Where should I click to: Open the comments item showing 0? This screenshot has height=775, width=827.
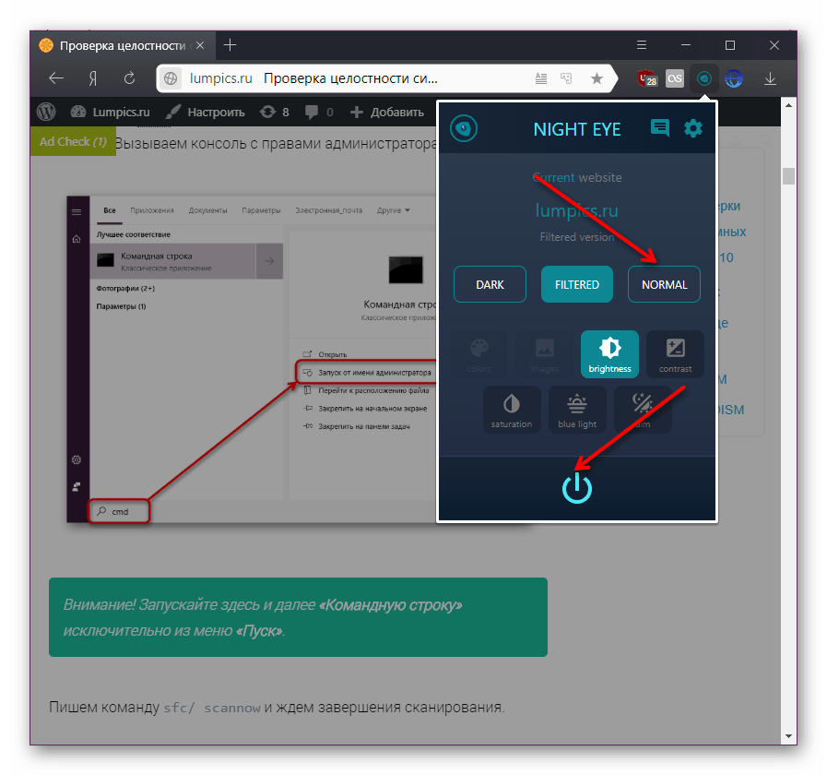[319, 112]
